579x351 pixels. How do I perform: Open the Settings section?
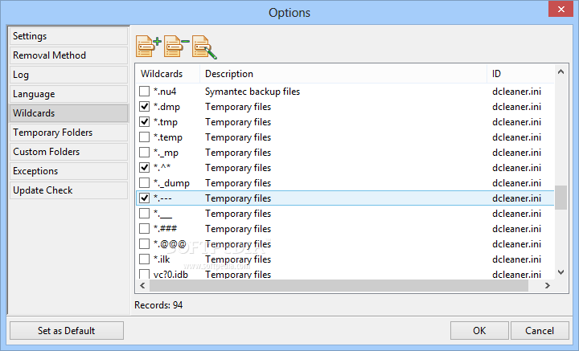pyautogui.click(x=68, y=36)
